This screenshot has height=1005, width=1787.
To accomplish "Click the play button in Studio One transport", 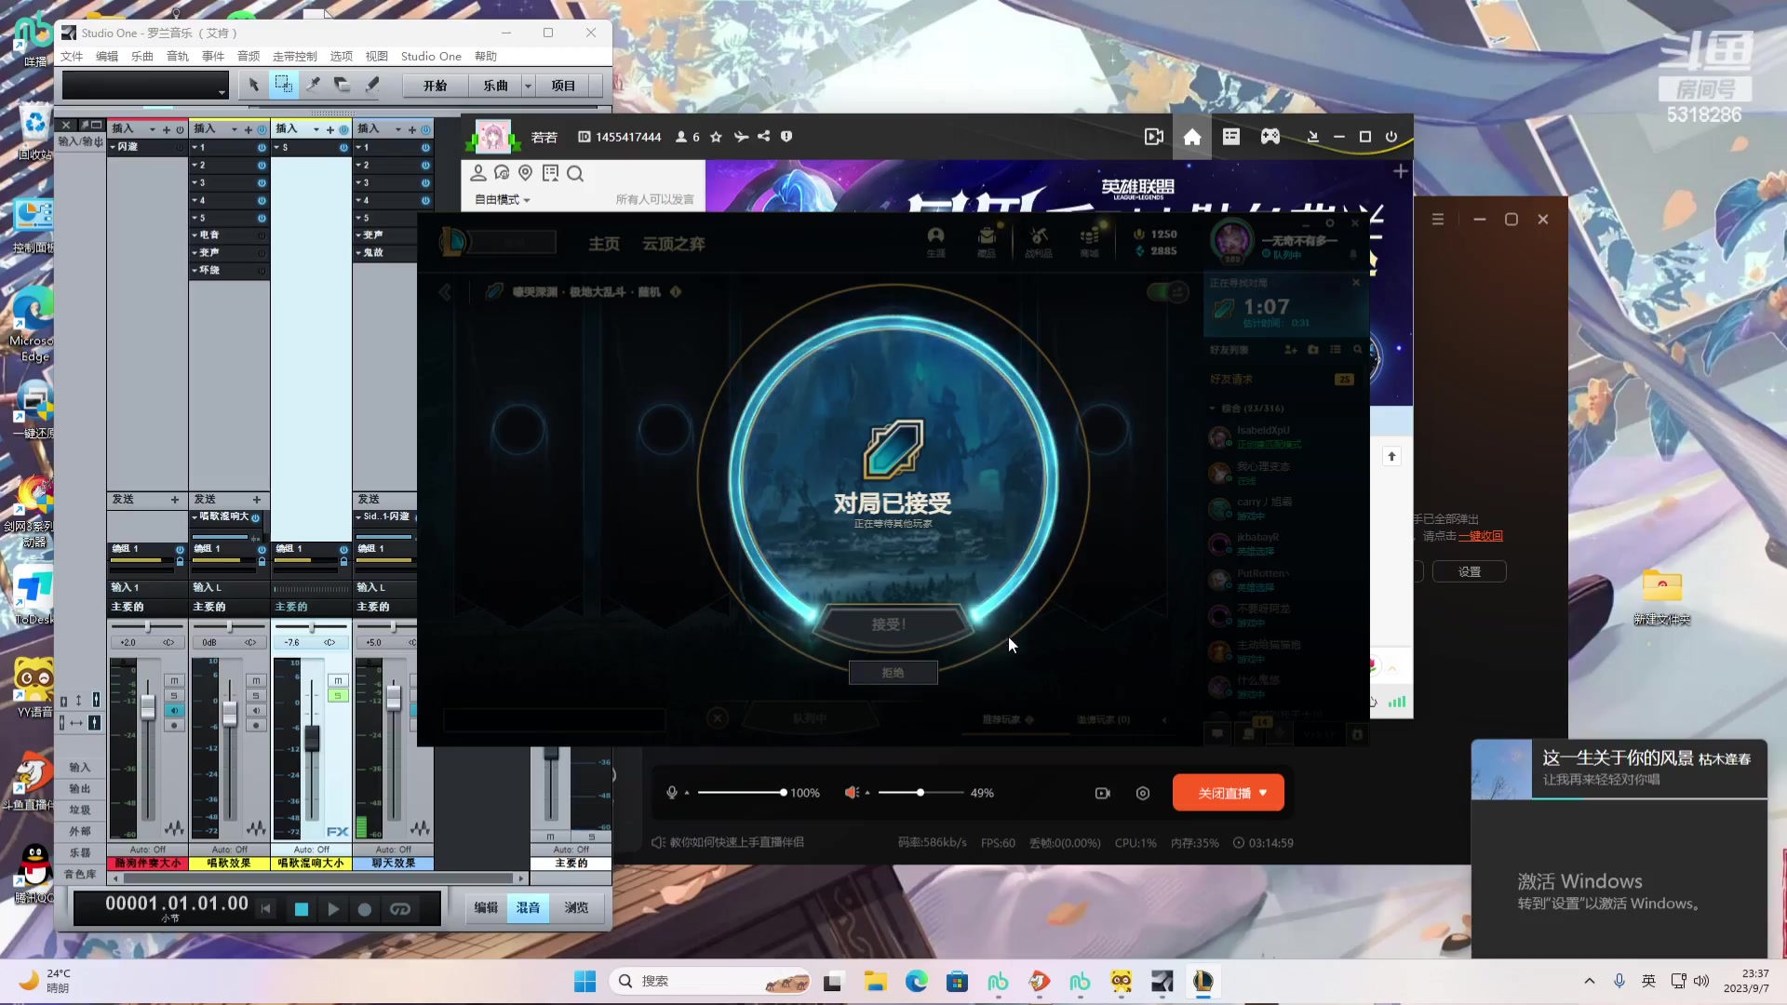I will (333, 909).
